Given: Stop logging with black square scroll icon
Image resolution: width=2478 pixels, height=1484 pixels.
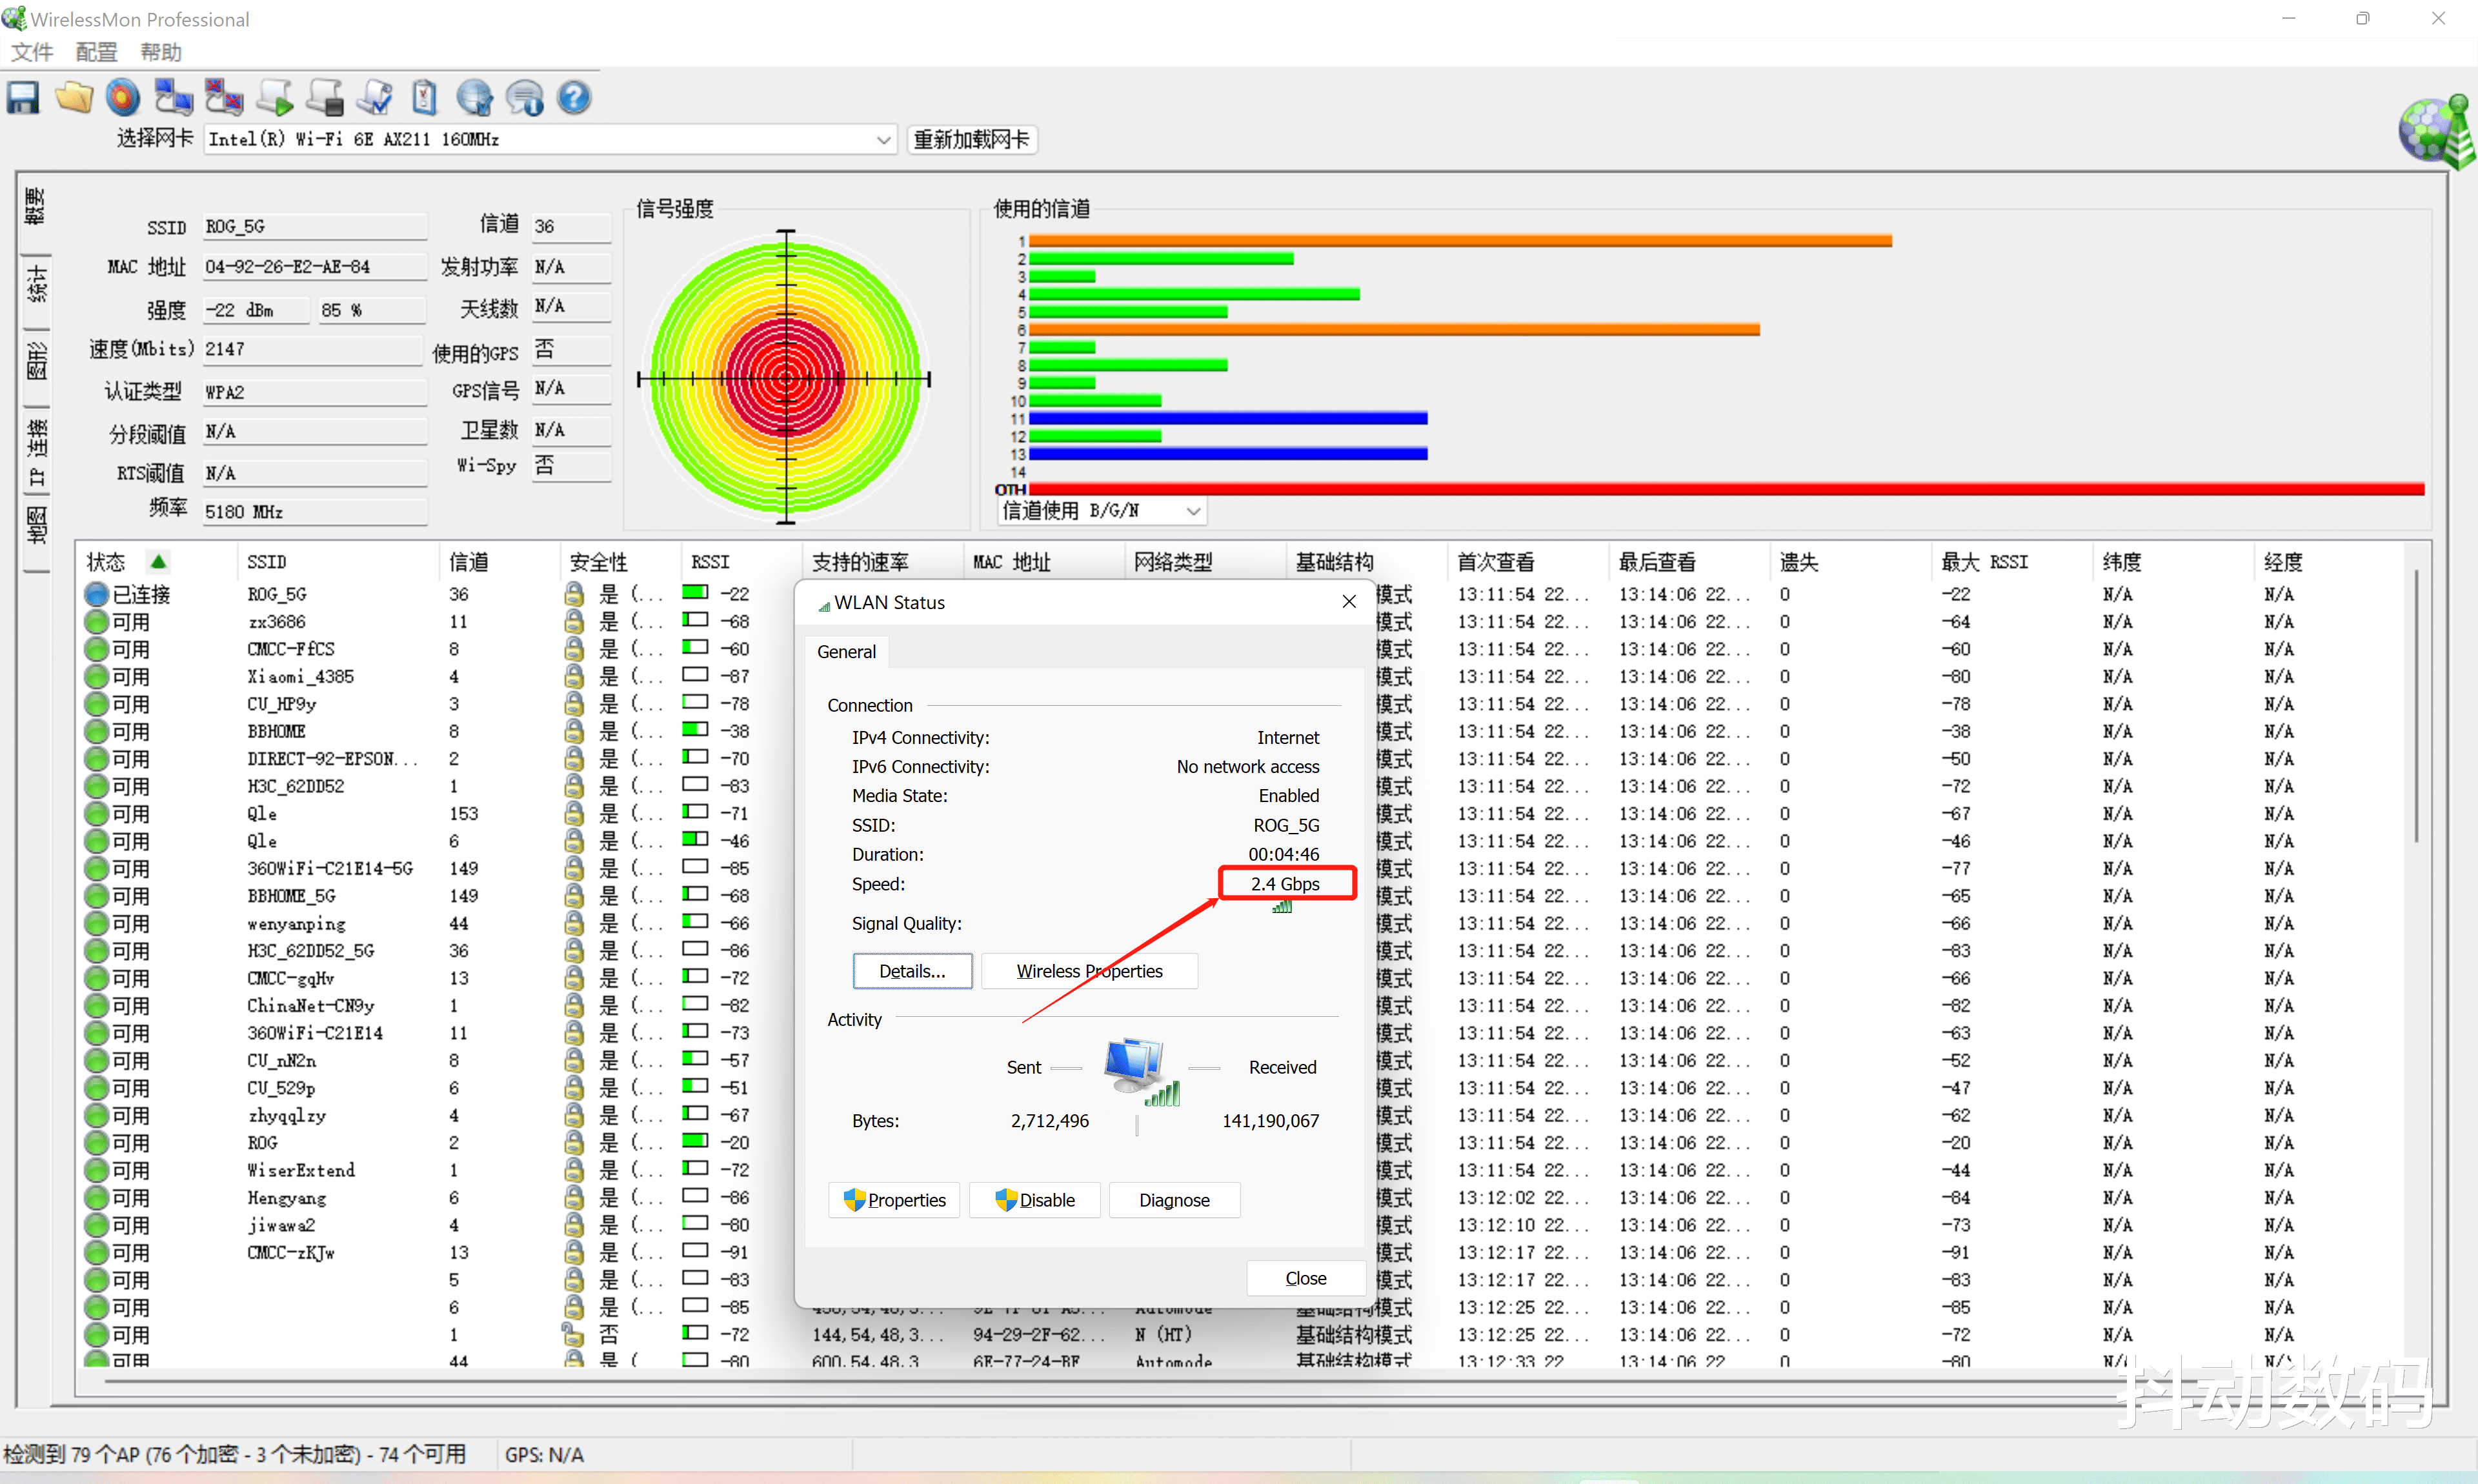Looking at the screenshot, I should tap(325, 98).
